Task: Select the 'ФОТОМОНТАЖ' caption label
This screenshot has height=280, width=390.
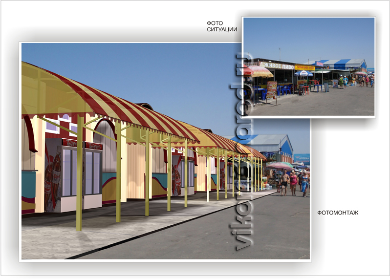Action: click(337, 213)
